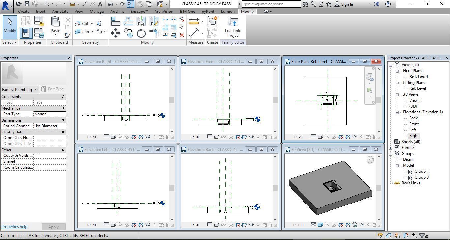Toggle the Shared checkbox
450x240 pixels.
coord(37,162)
